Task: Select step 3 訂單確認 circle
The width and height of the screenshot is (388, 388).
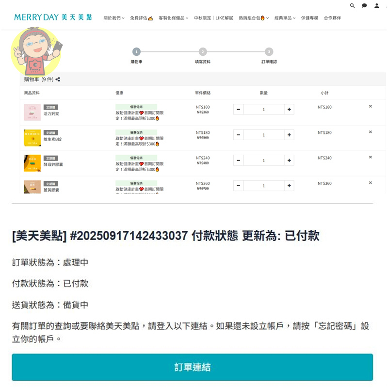Action: [269, 52]
